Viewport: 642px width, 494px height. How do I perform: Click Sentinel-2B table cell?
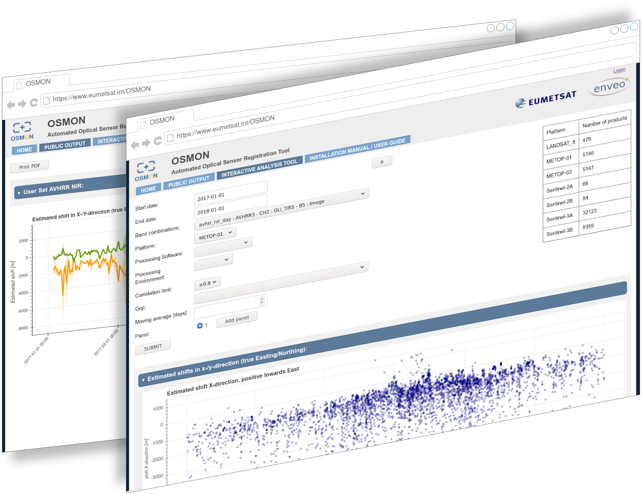pos(560,203)
